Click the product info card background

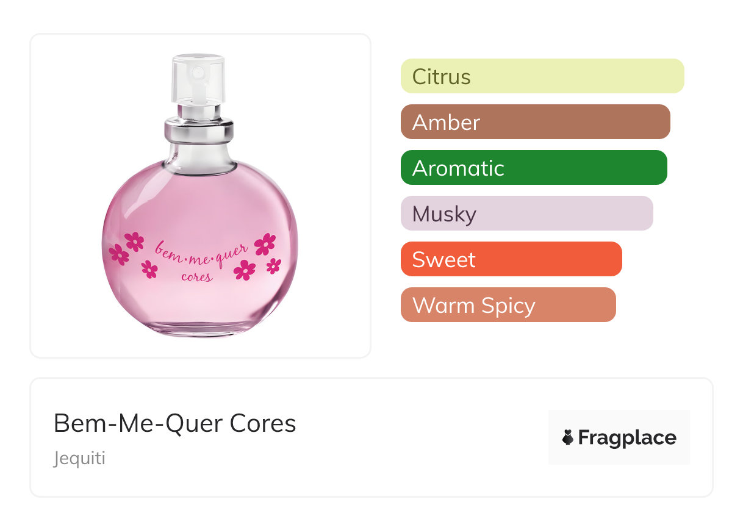tap(371, 437)
